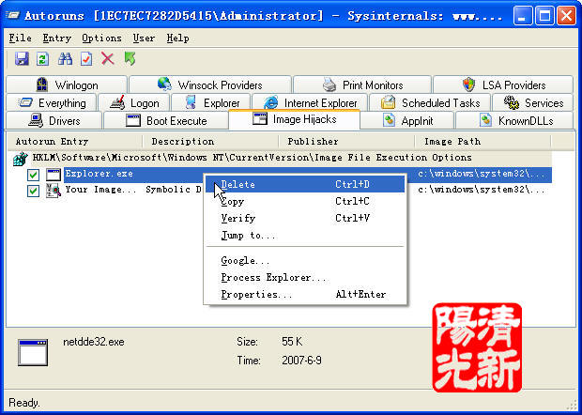582x415 pixels.
Task: Open the File menu
Action: [x=20, y=38]
